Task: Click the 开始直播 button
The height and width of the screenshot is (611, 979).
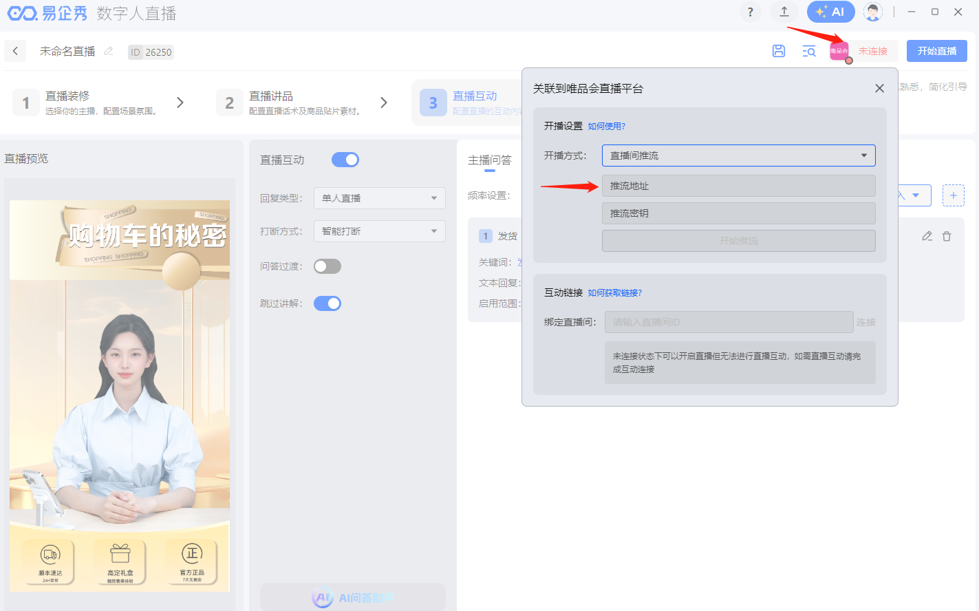Action: (x=936, y=51)
